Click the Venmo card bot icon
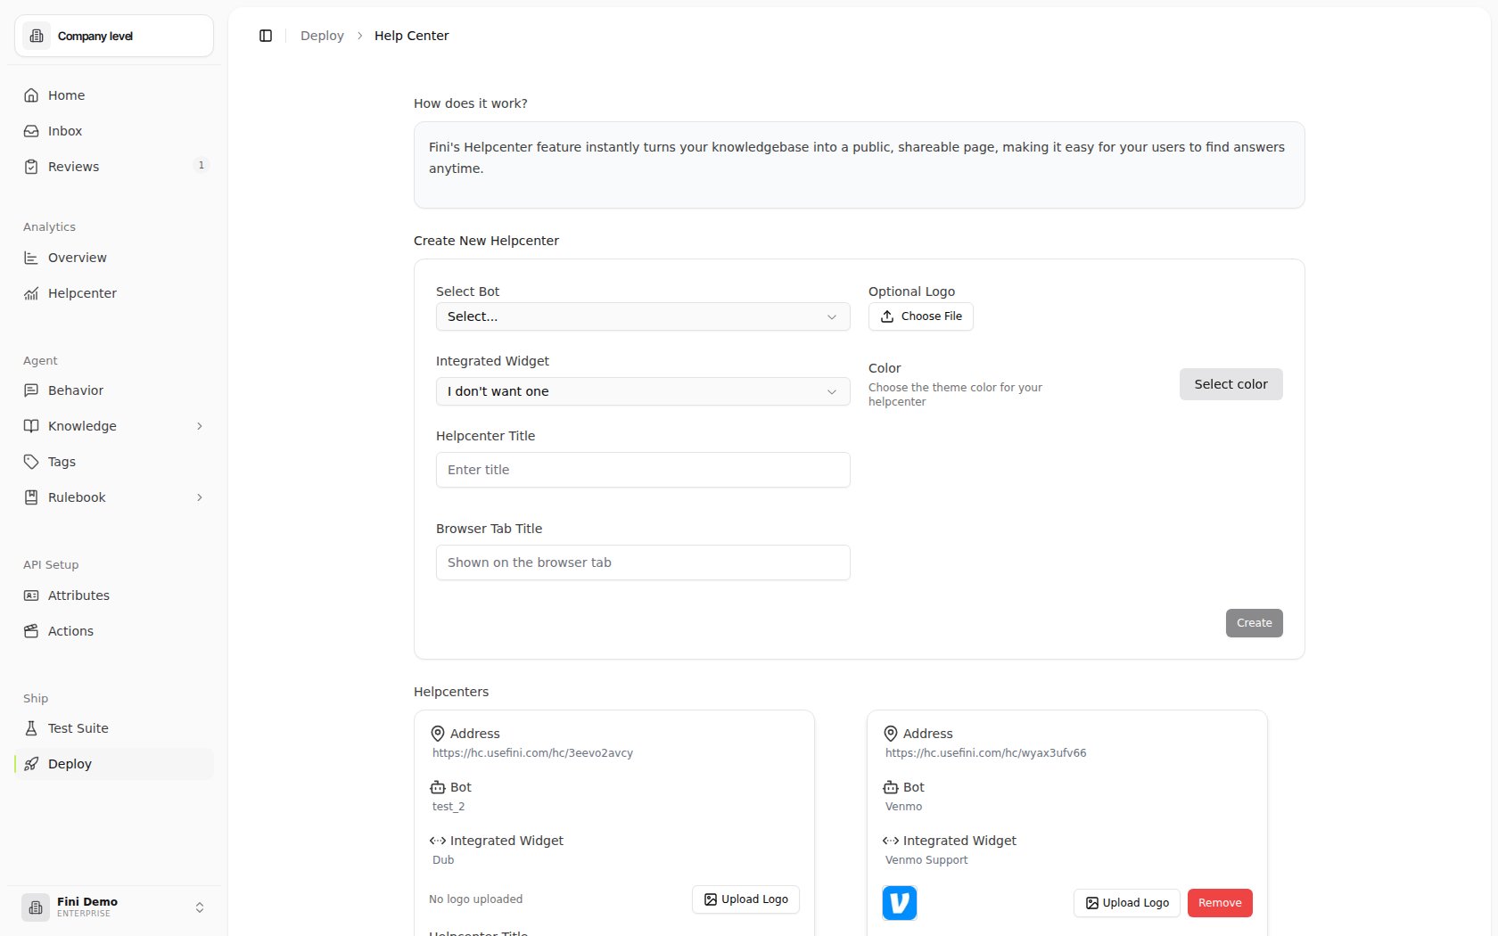Image resolution: width=1498 pixels, height=936 pixels. coord(891,787)
